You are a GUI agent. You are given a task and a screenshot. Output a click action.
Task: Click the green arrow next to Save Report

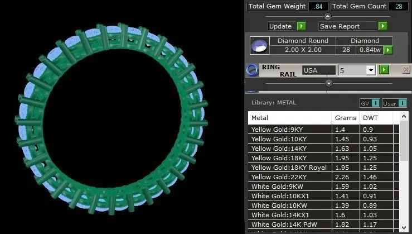(383, 26)
